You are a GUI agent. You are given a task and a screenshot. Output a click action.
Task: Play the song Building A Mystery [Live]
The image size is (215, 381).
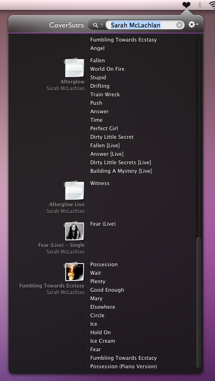(x=121, y=171)
